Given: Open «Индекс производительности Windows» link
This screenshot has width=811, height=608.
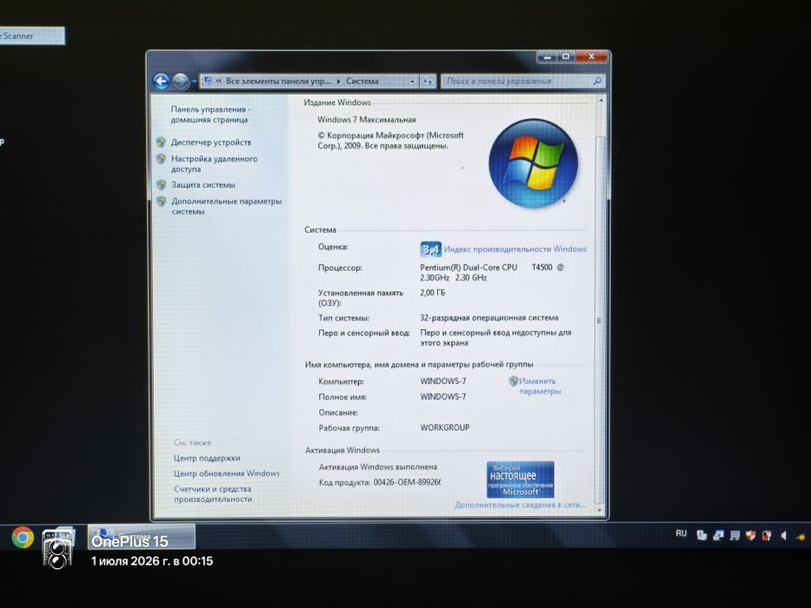Looking at the screenshot, I should [515, 249].
